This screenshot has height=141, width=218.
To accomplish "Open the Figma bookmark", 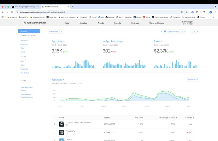I will coord(93,17).
